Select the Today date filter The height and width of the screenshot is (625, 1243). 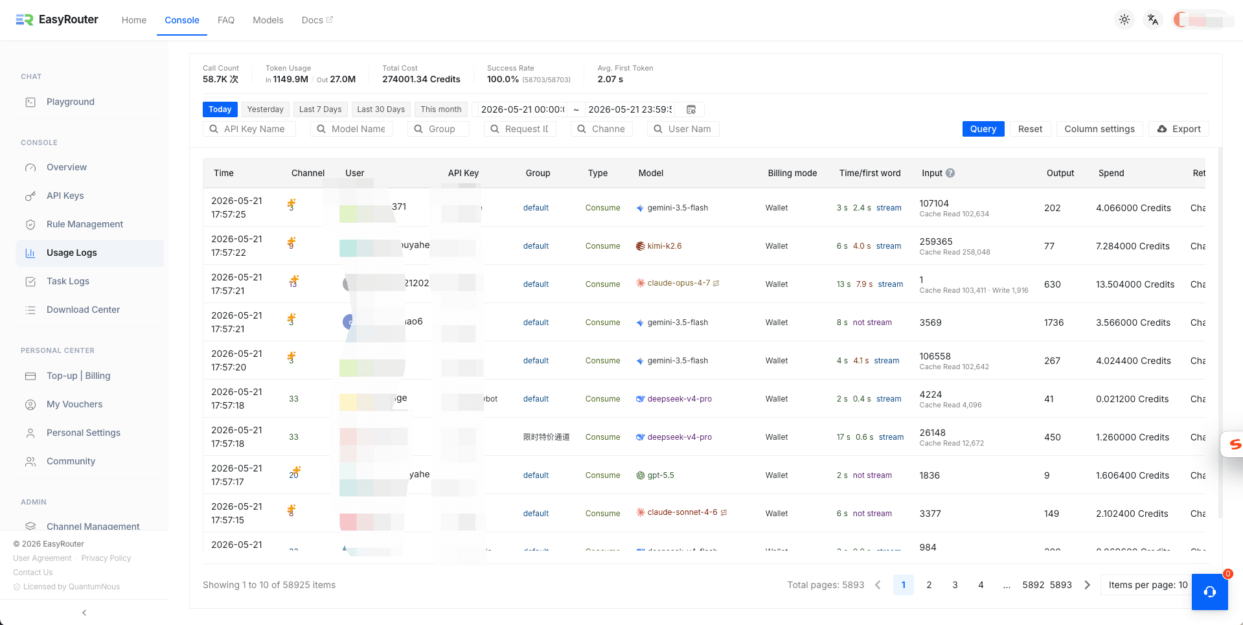(220, 109)
